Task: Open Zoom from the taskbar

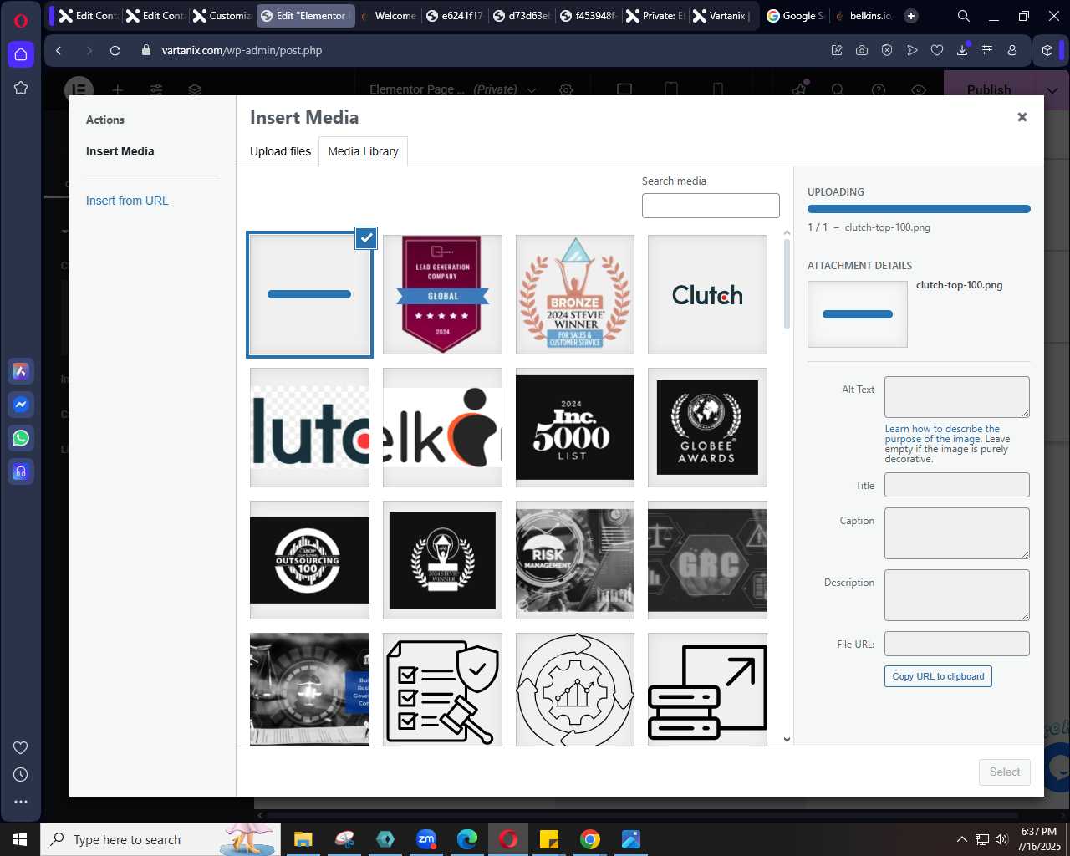Action: (426, 839)
